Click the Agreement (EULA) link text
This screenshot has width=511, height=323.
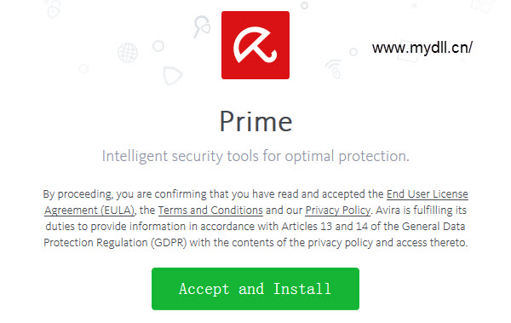tap(89, 211)
